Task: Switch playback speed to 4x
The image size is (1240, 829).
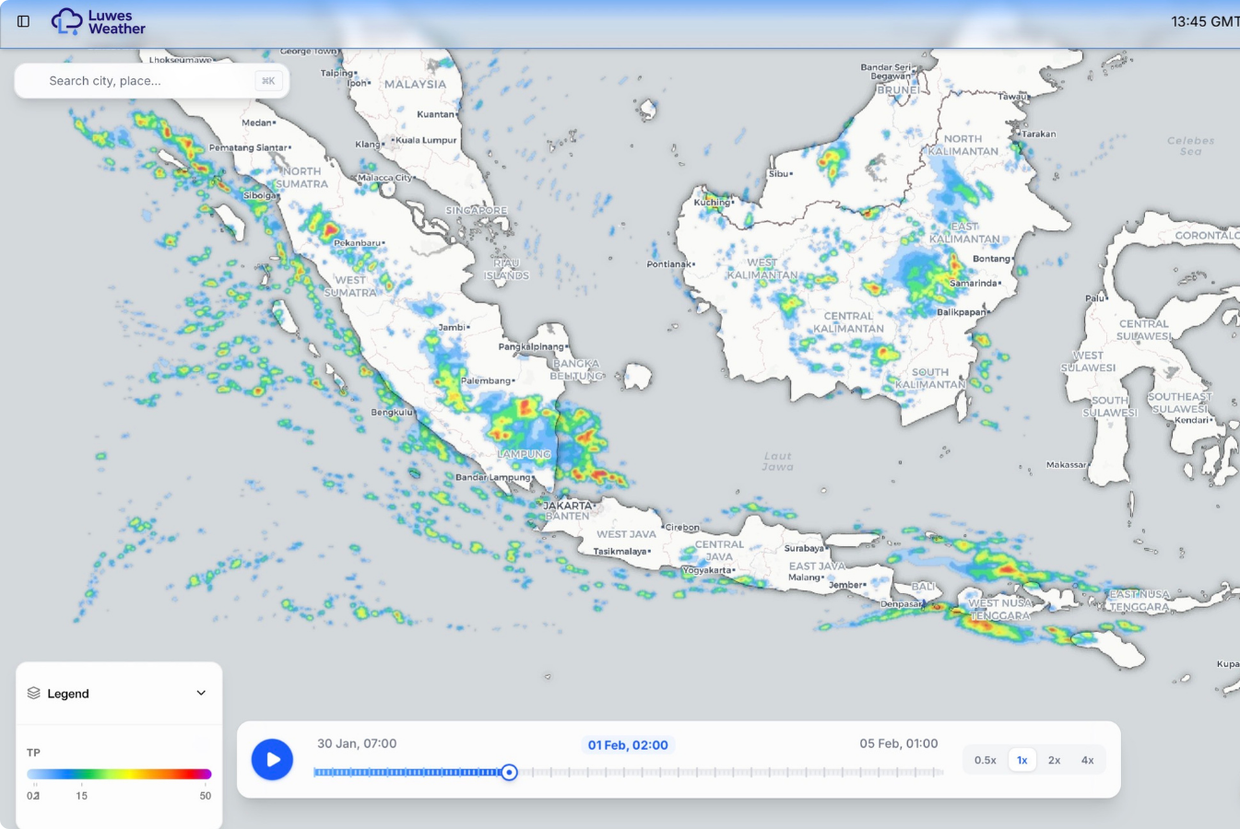Action: (1088, 760)
